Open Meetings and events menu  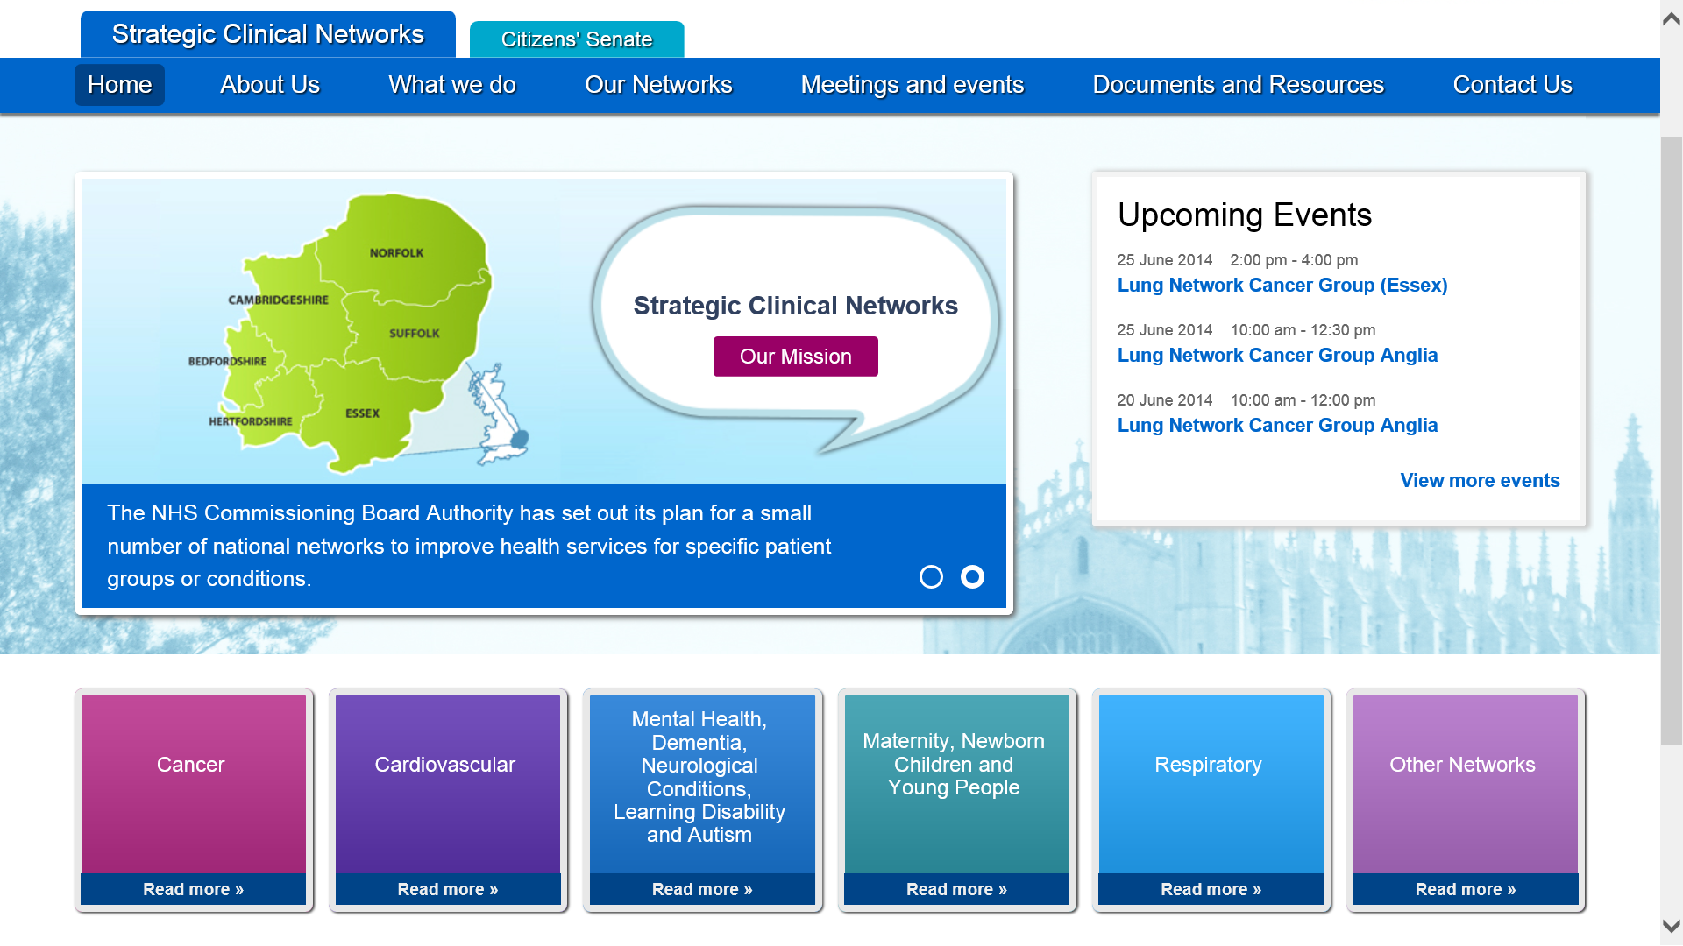coord(913,85)
